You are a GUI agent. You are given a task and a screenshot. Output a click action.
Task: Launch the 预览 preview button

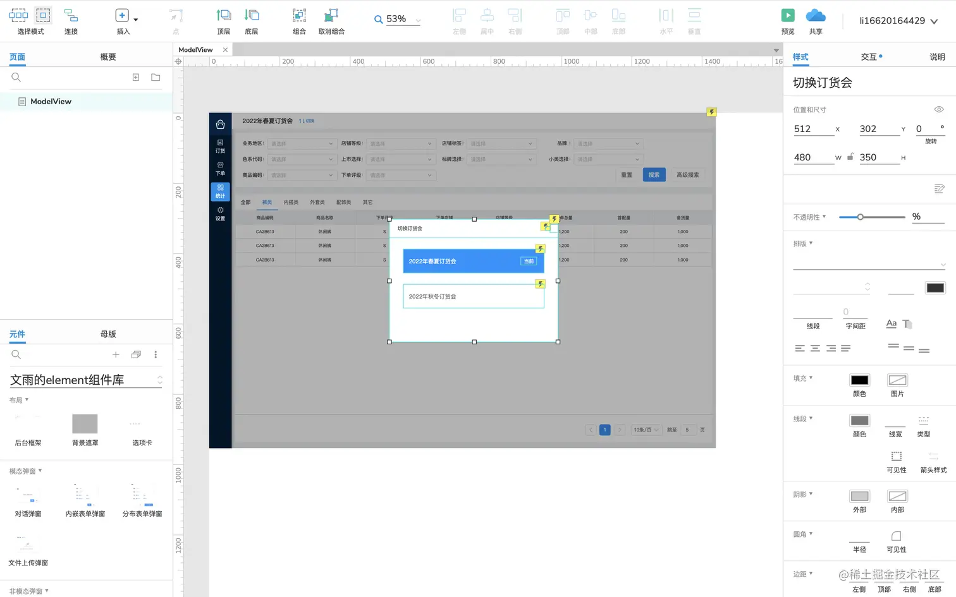click(x=788, y=15)
